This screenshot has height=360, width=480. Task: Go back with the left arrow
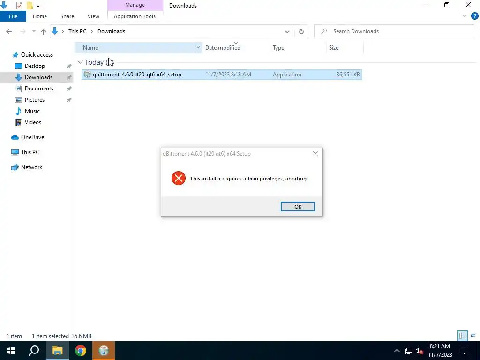[x=9, y=31]
